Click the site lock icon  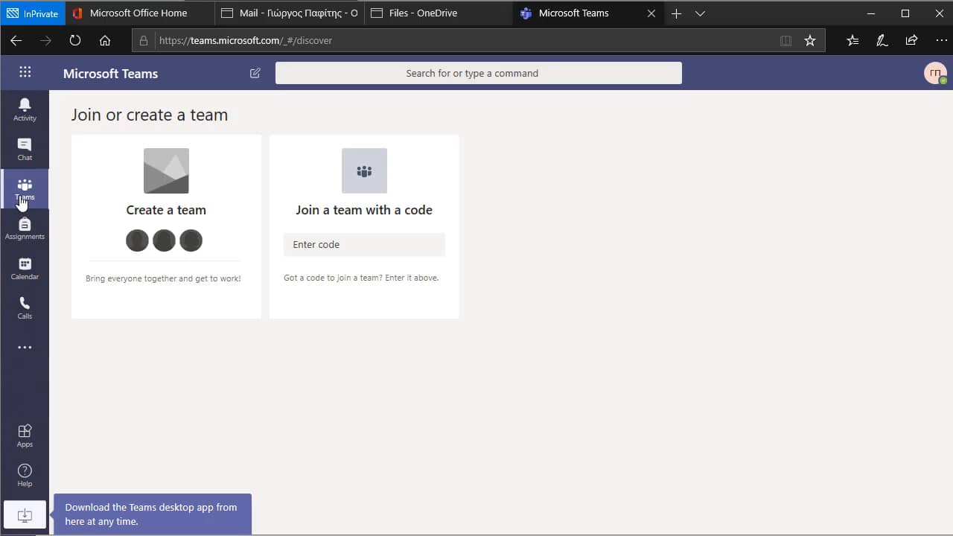tap(144, 41)
